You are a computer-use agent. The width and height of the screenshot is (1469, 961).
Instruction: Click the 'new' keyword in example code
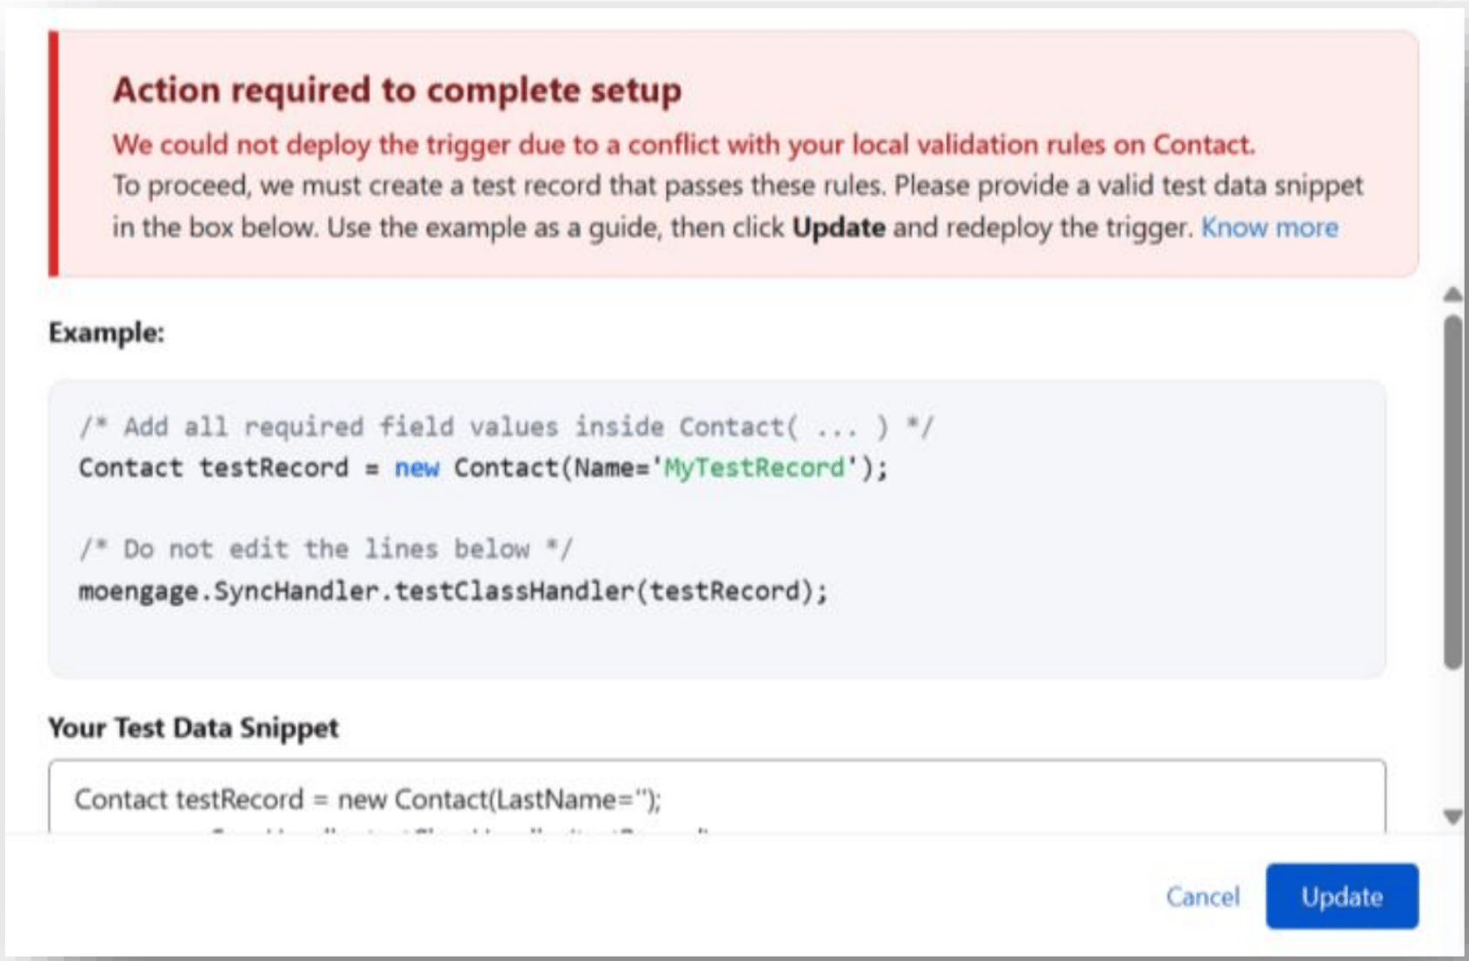pyautogui.click(x=417, y=467)
